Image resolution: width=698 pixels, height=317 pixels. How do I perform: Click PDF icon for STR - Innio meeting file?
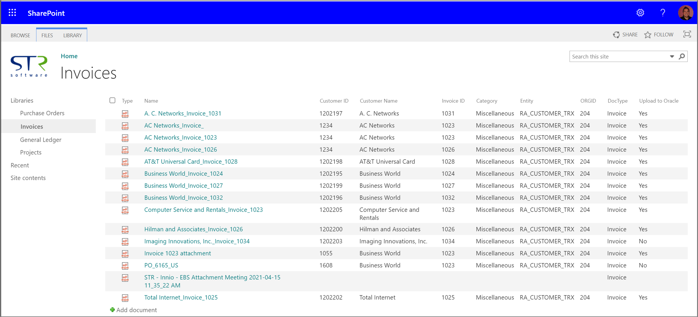pos(125,278)
